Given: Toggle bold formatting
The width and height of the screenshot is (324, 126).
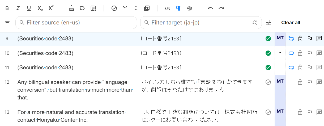Looking at the screenshot, I should [x=7, y=8].
